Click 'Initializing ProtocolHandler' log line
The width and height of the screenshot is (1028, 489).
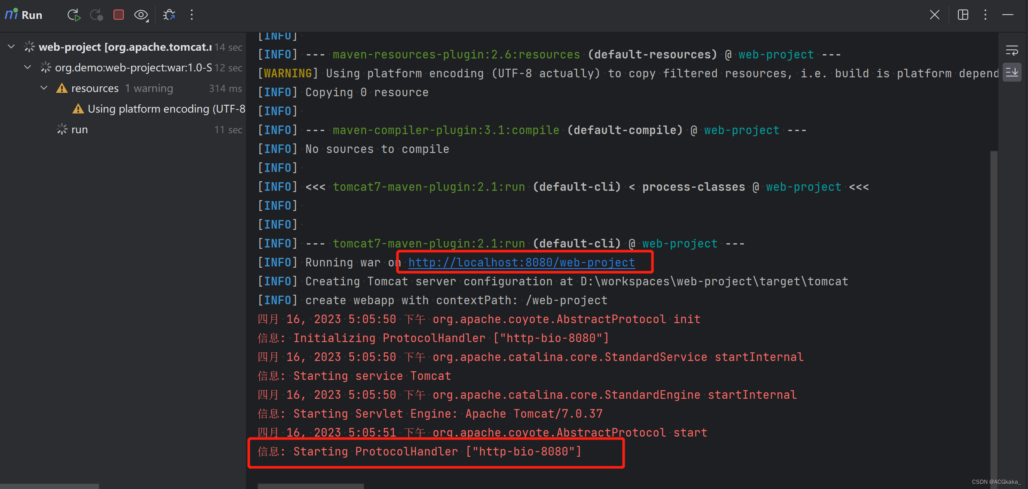(x=433, y=338)
